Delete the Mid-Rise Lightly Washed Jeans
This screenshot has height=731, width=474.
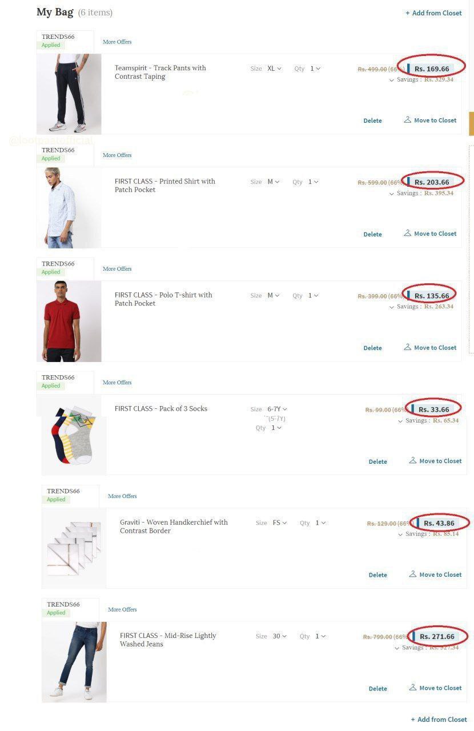pyautogui.click(x=377, y=689)
